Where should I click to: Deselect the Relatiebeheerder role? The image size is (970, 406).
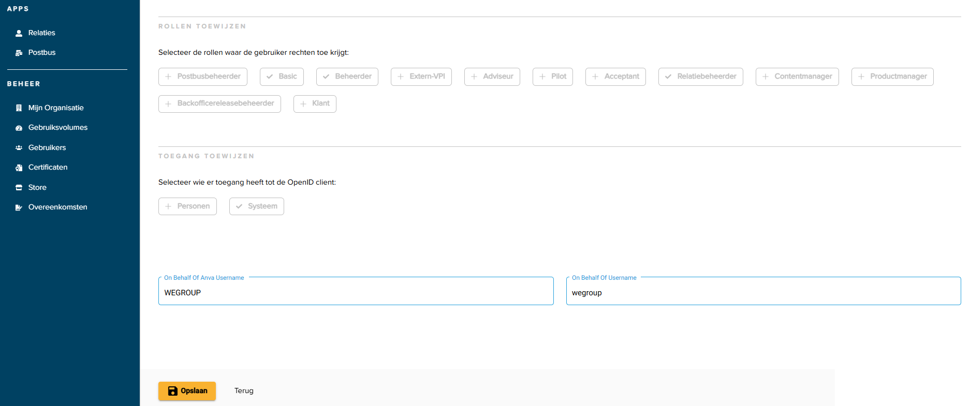point(701,77)
